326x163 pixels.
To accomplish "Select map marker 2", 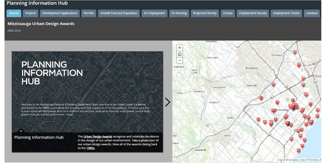I will [310, 104].
